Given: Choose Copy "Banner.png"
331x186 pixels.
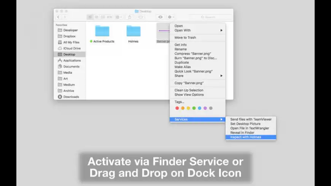Looking at the screenshot, I should (197, 83).
